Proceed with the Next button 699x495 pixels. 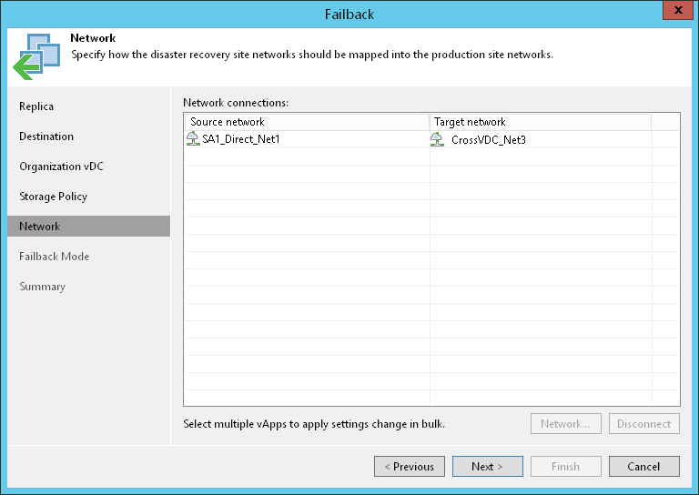[x=488, y=467]
